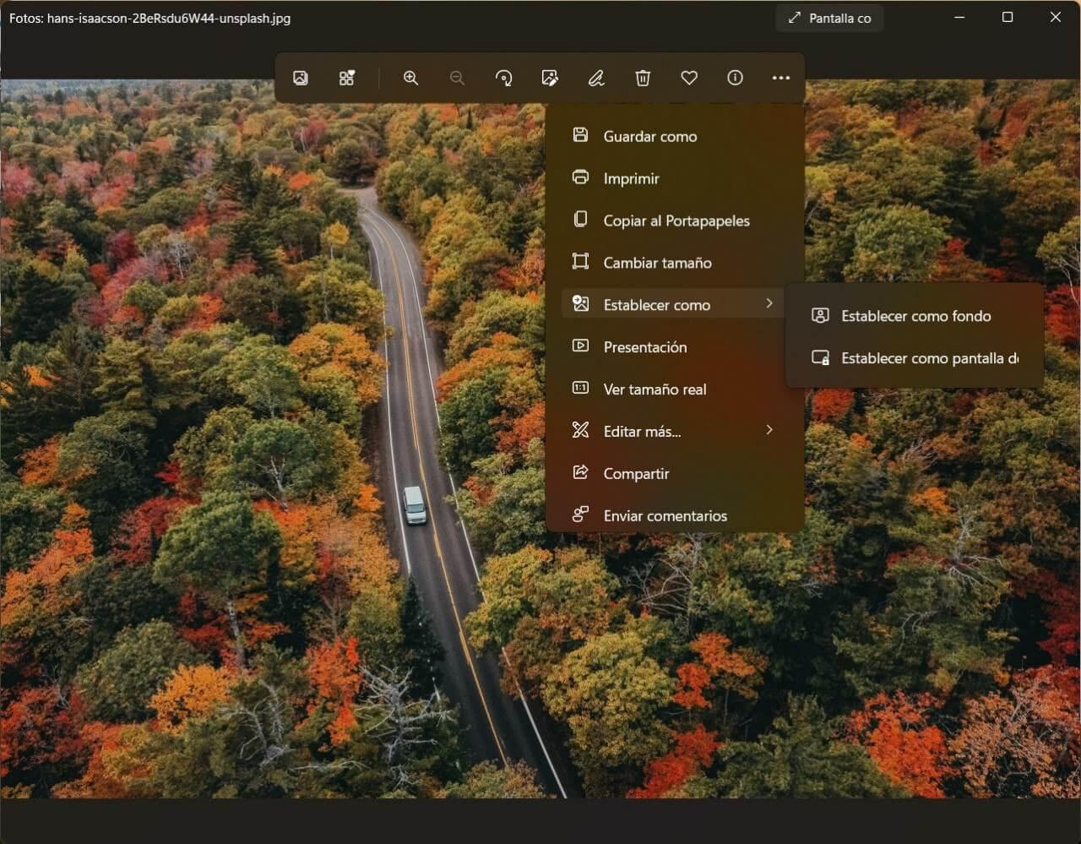
Task: Select Imprimir in the menu
Action: click(631, 178)
